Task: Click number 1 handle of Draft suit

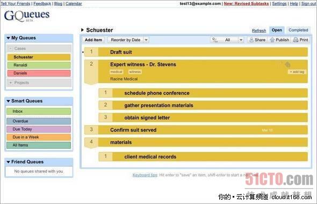Action: pyautogui.click(x=91, y=52)
